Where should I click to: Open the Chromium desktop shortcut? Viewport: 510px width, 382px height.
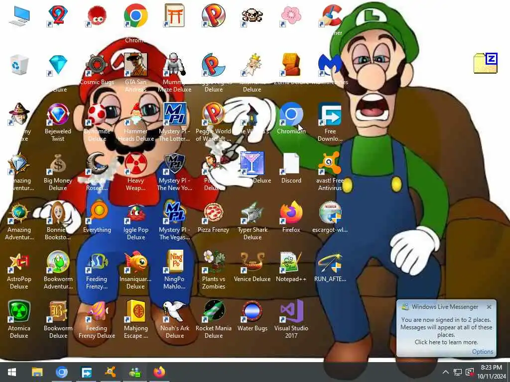click(291, 114)
